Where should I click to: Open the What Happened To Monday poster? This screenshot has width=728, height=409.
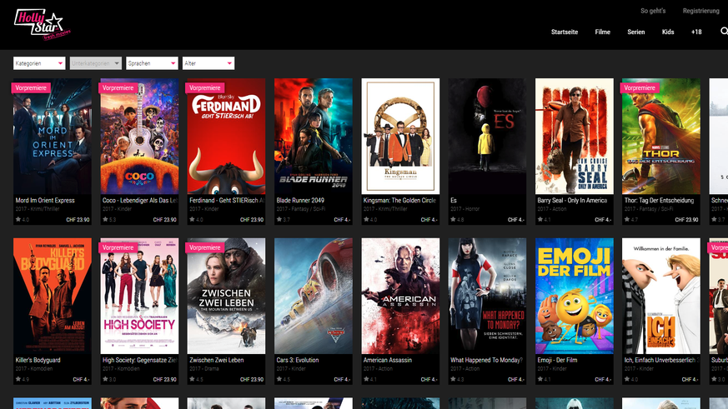[x=487, y=296]
